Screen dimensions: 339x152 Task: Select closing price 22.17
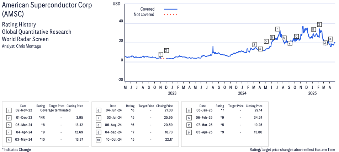tap(168, 140)
